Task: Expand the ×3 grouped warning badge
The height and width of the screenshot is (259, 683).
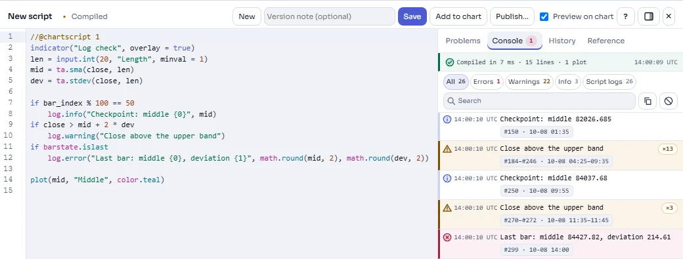Action: click(x=669, y=208)
